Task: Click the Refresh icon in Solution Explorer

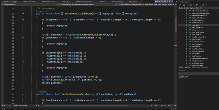Action: tap(191, 5)
